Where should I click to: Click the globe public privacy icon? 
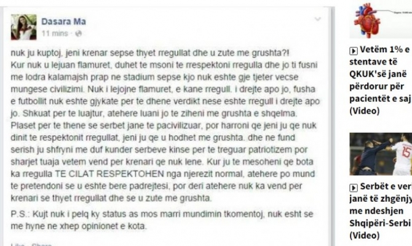tap(77, 33)
